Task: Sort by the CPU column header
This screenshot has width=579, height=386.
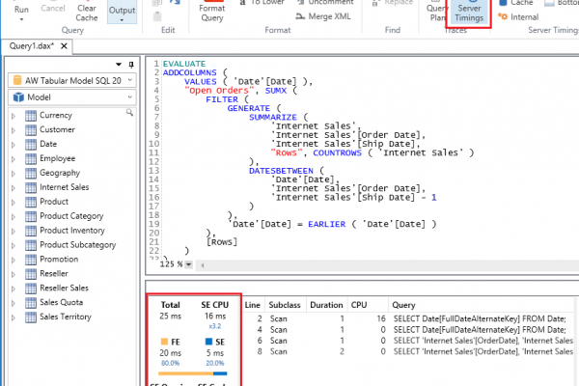Action: point(359,305)
